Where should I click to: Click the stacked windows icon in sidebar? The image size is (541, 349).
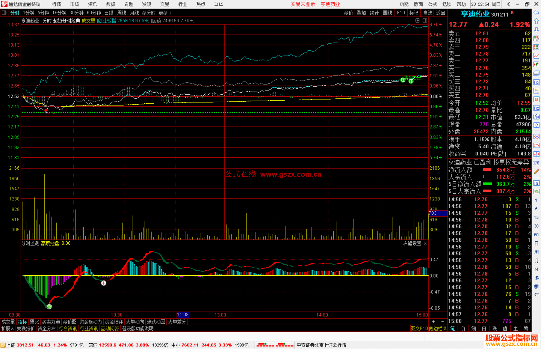(536, 73)
